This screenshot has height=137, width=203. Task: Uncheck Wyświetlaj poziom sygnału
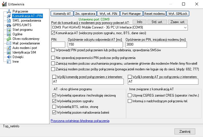click(x=54, y=101)
